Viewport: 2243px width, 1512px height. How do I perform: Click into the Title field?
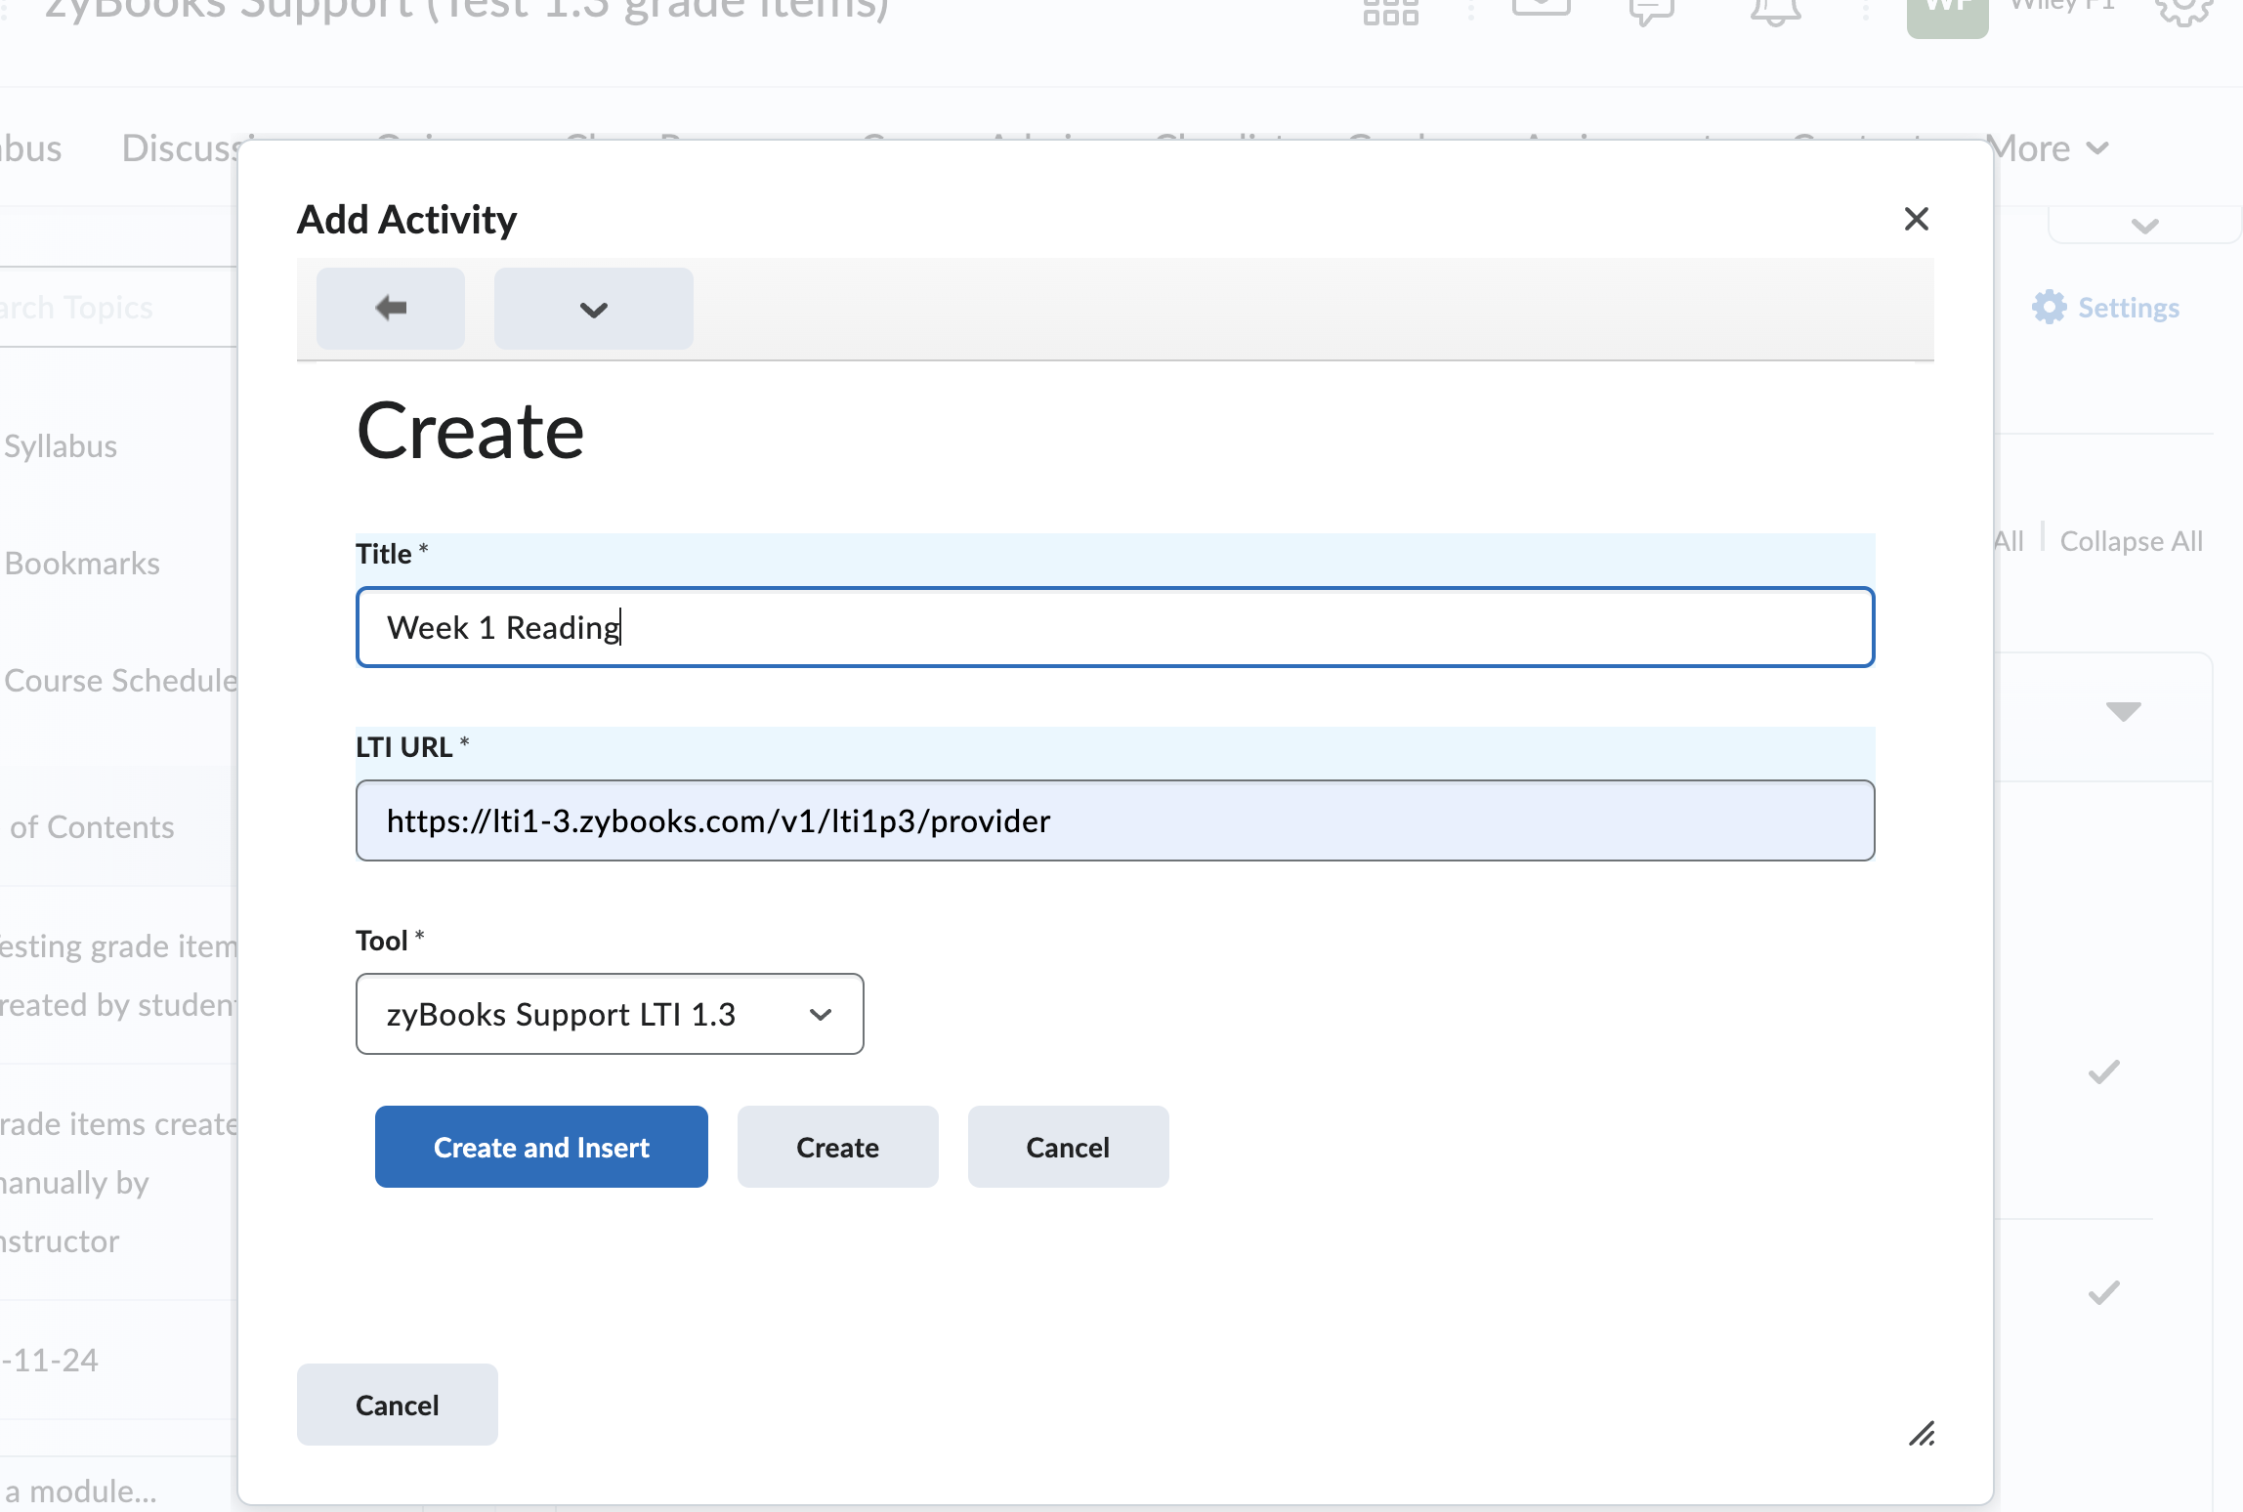pos(1115,627)
